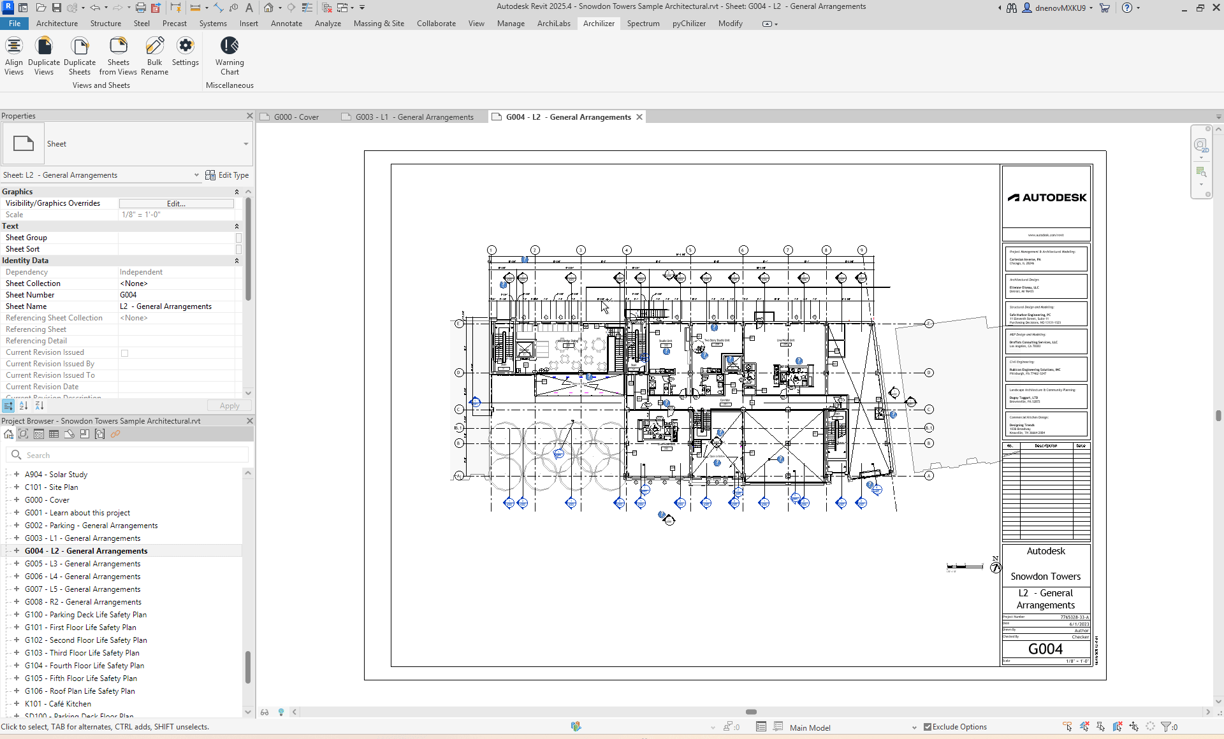The image size is (1224, 739).
Task: Toggle the Exclude Options checkbox
Action: 928,727
